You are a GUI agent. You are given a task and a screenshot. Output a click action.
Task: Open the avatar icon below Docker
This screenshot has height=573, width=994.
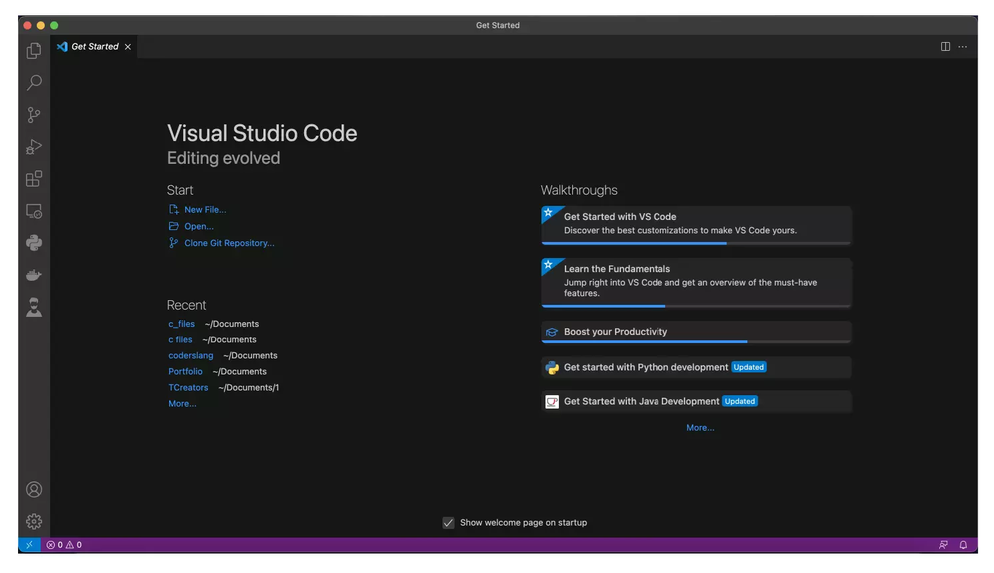34,307
